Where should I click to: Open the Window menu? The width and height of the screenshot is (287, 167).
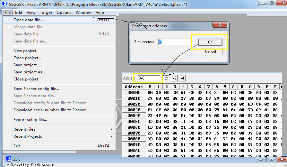click(x=83, y=13)
